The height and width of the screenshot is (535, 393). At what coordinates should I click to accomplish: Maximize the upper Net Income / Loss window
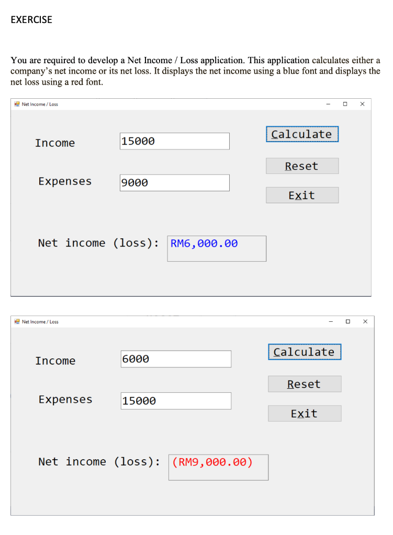345,104
